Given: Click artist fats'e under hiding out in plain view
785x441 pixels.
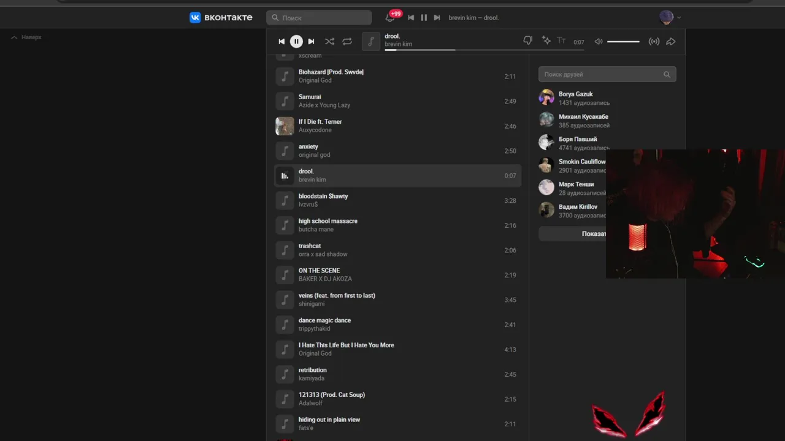Looking at the screenshot, I should pos(306,428).
